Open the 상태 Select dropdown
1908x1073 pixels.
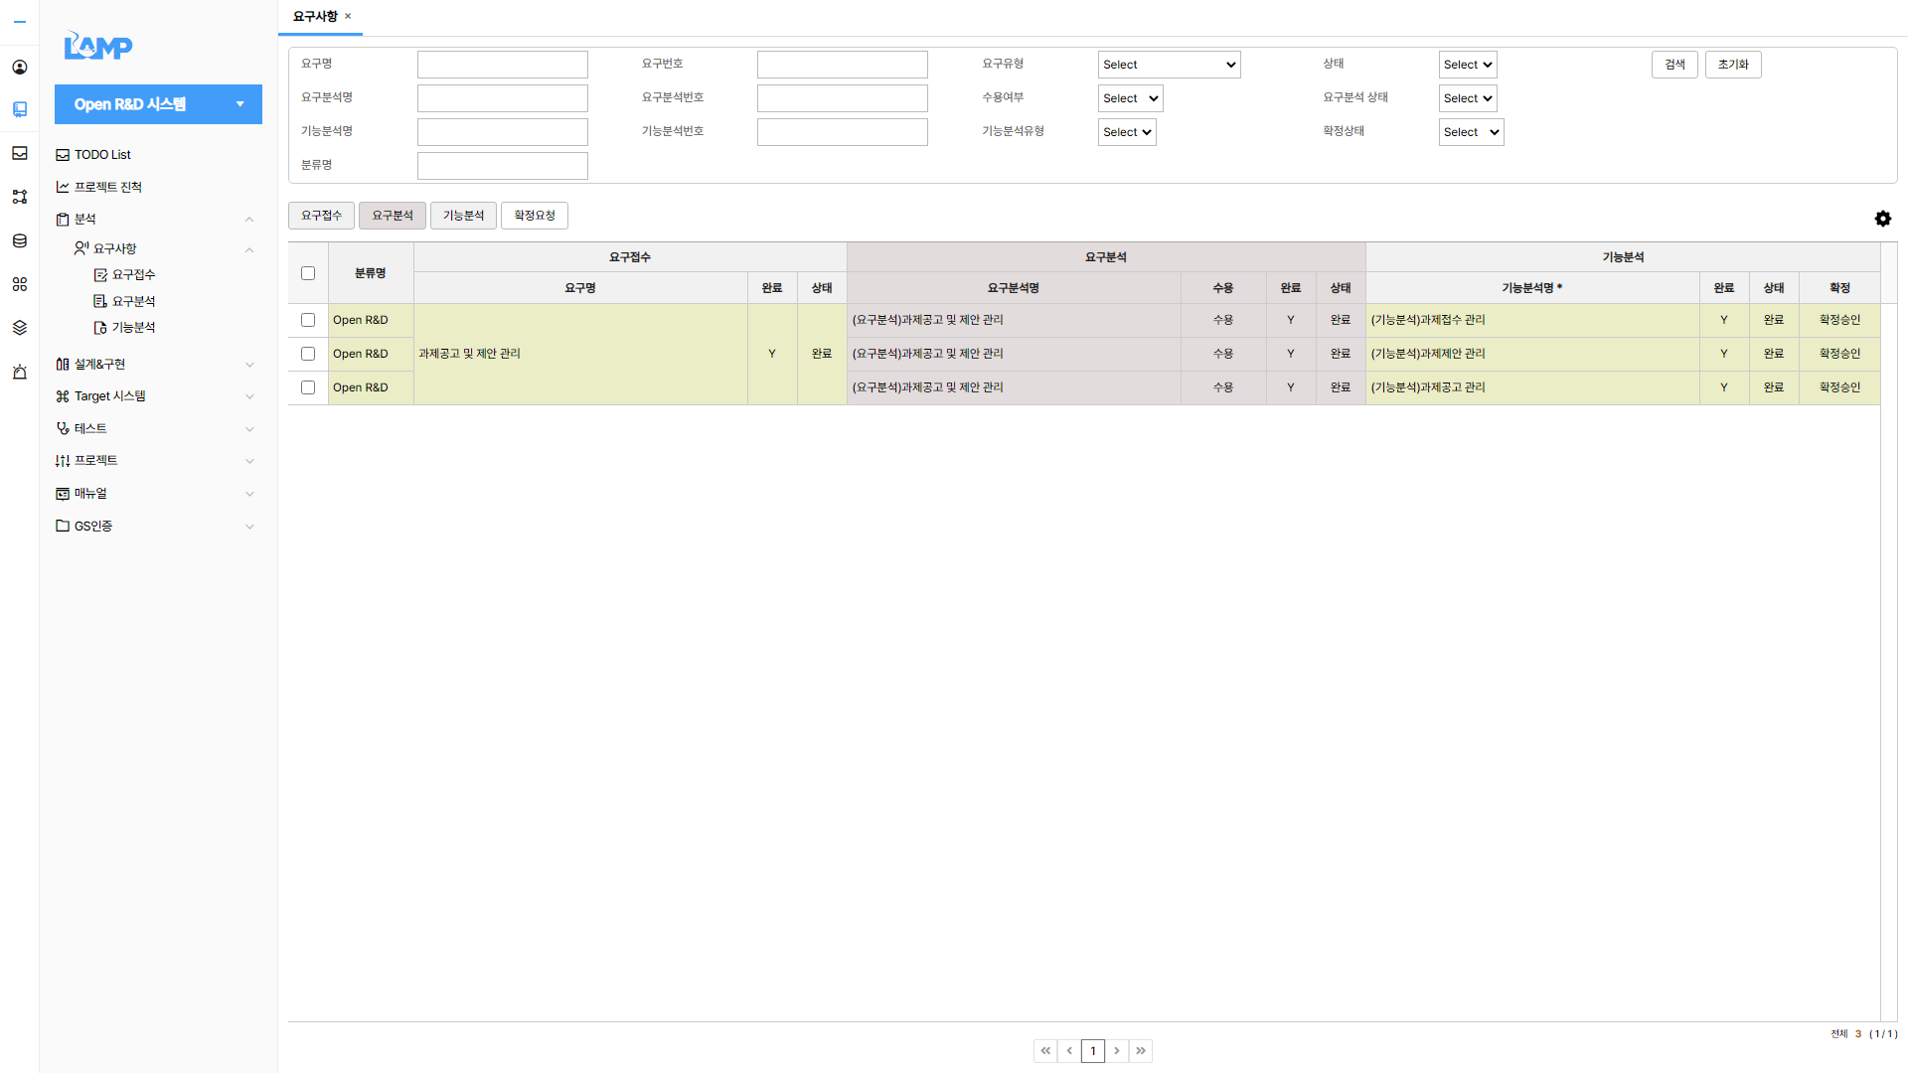point(1468,65)
